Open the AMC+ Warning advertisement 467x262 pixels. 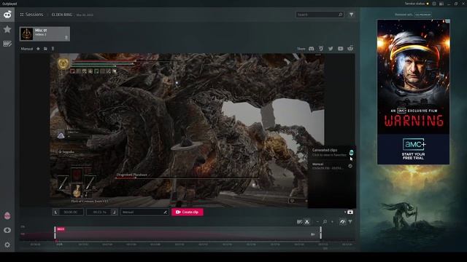[x=414, y=92]
